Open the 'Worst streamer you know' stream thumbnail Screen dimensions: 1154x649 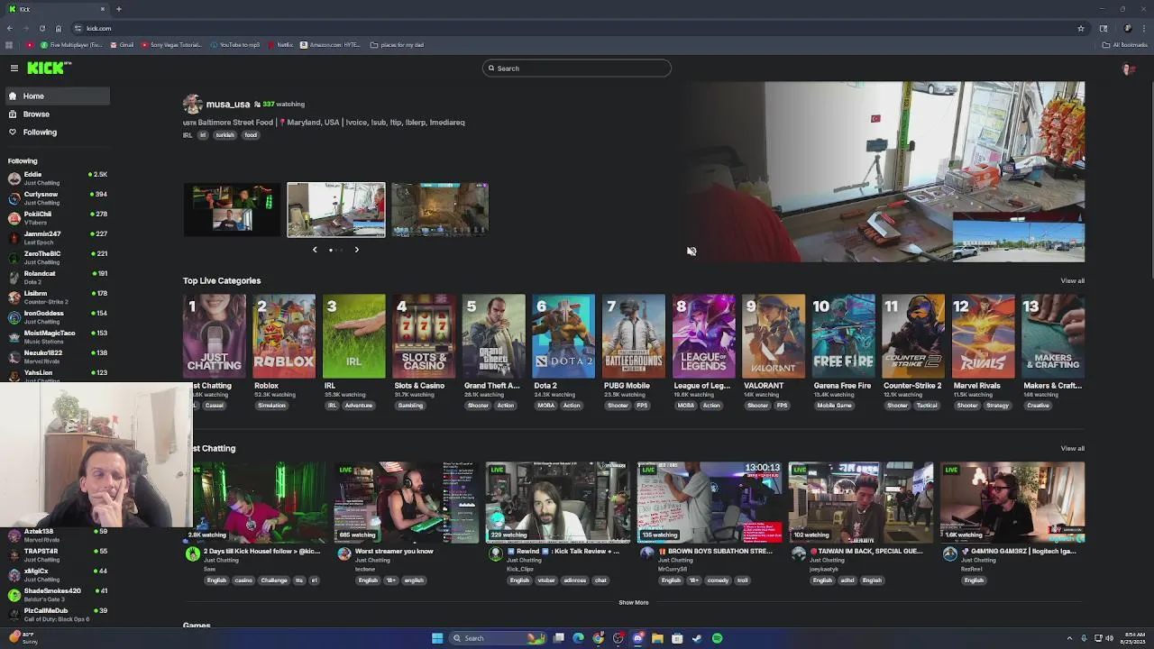click(406, 503)
